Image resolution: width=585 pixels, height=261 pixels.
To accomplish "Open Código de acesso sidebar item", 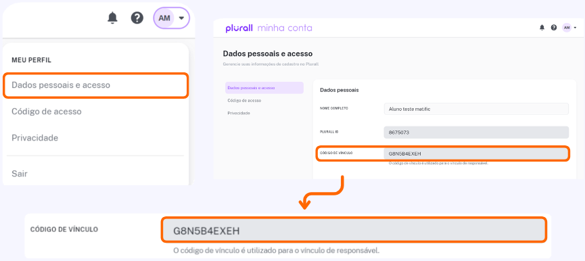I will 244,101.
